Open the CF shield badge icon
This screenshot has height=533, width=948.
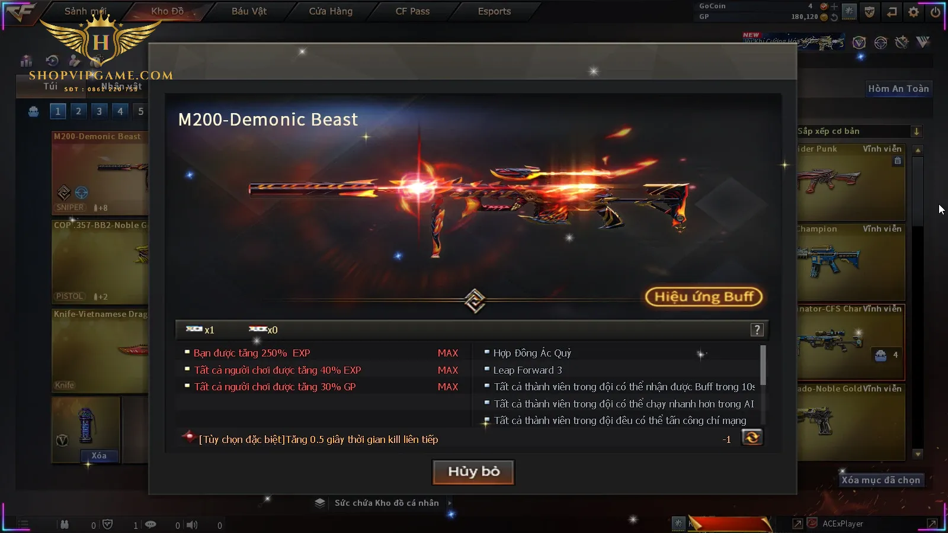click(869, 11)
